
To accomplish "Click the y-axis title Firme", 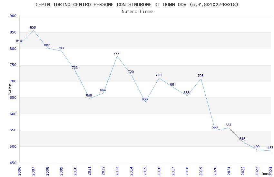I will click(x=9, y=90).
